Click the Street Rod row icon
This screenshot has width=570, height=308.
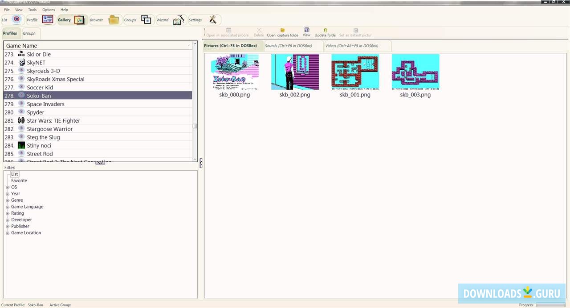pyautogui.click(x=21, y=154)
